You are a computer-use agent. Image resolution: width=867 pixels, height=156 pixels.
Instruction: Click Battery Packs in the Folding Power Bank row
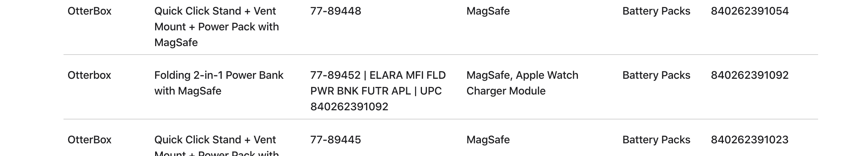(x=656, y=75)
